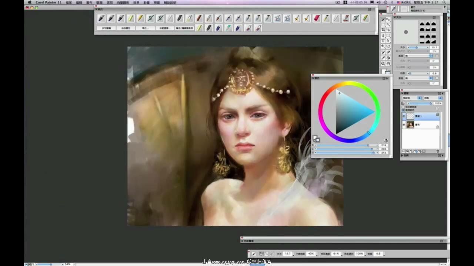The width and height of the screenshot is (474, 266).
Task: Select the Shape Selection arrow tool
Action: (388, 41)
